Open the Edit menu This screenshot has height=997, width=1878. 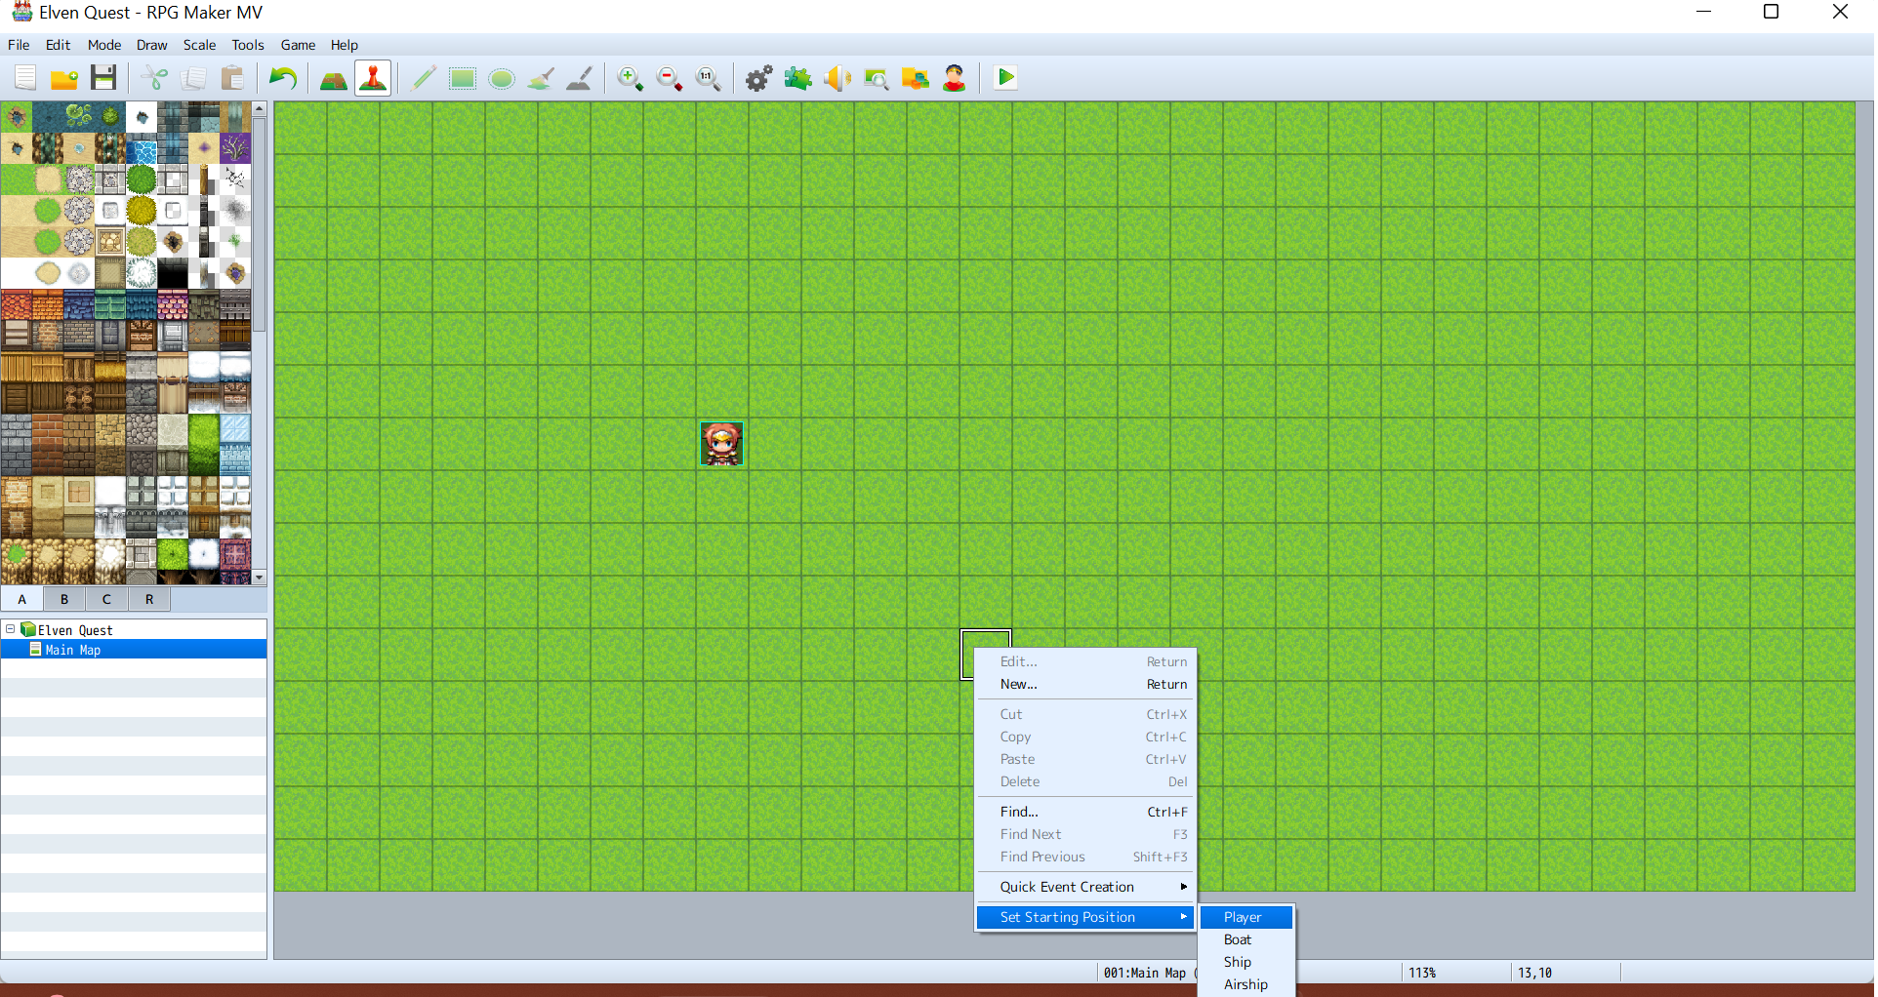[59, 45]
